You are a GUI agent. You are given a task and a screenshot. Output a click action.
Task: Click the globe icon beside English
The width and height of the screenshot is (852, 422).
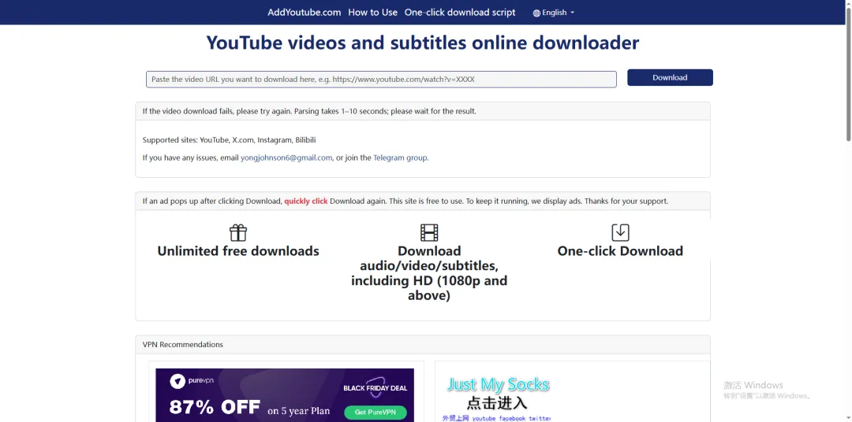click(x=536, y=13)
